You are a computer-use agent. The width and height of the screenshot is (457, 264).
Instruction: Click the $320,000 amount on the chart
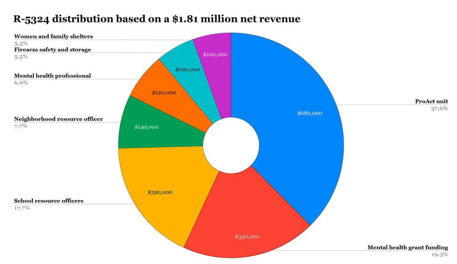click(160, 193)
